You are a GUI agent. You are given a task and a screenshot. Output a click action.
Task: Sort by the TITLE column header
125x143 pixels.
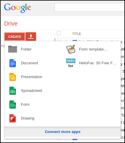[x=77, y=34]
